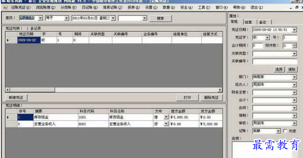
Task: Switch to the 备注 tab
Action: point(263,22)
